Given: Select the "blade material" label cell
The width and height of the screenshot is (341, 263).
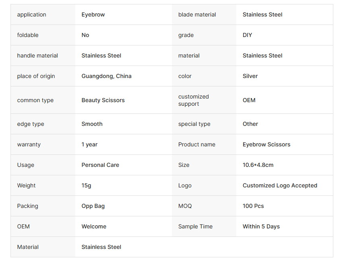Looking at the screenshot, I should point(197,14).
